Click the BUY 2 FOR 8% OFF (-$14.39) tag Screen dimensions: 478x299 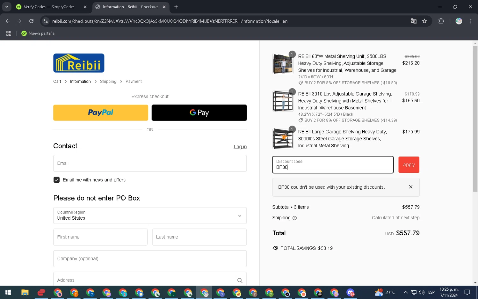pyautogui.click(x=348, y=120)
